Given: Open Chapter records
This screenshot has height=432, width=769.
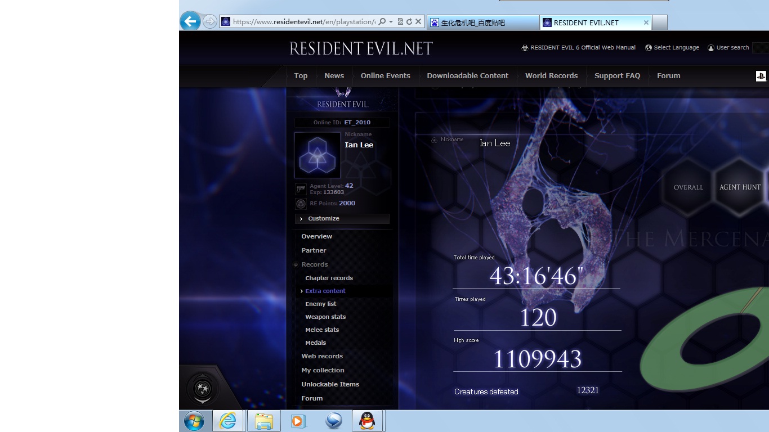Looking at the screenshot, I should tap(329, 278).
